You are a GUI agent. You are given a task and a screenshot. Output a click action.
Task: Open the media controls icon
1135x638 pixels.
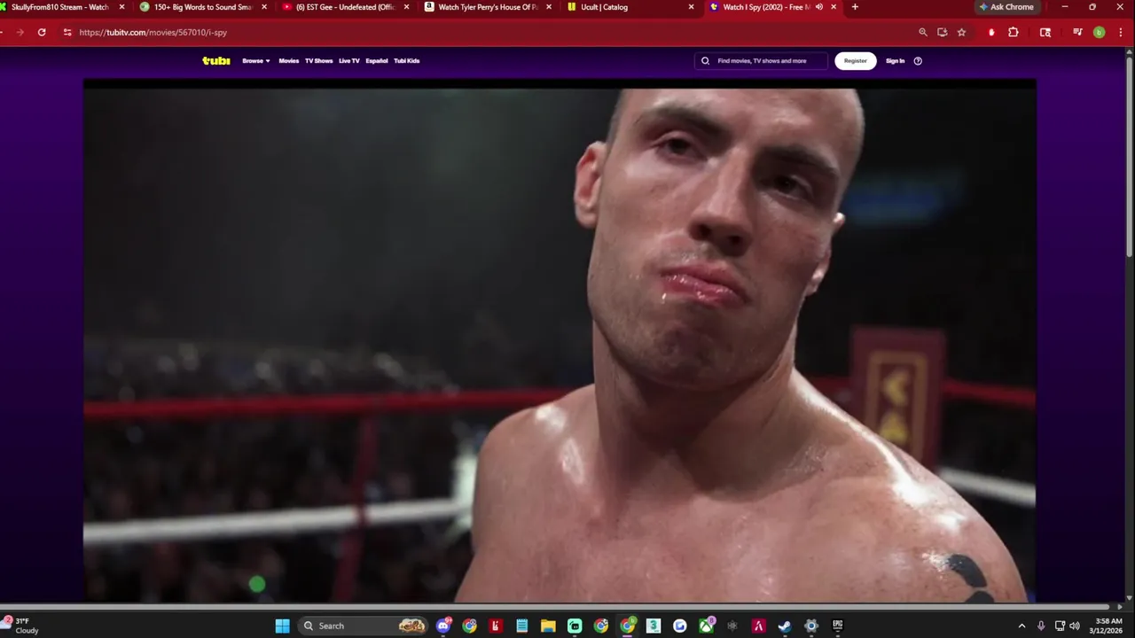point(1077,32)
